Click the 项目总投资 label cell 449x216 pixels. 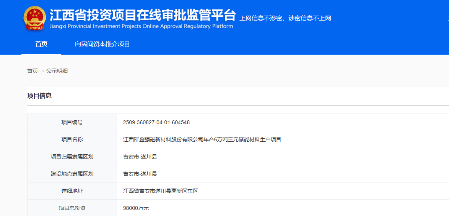coord(72,208)
